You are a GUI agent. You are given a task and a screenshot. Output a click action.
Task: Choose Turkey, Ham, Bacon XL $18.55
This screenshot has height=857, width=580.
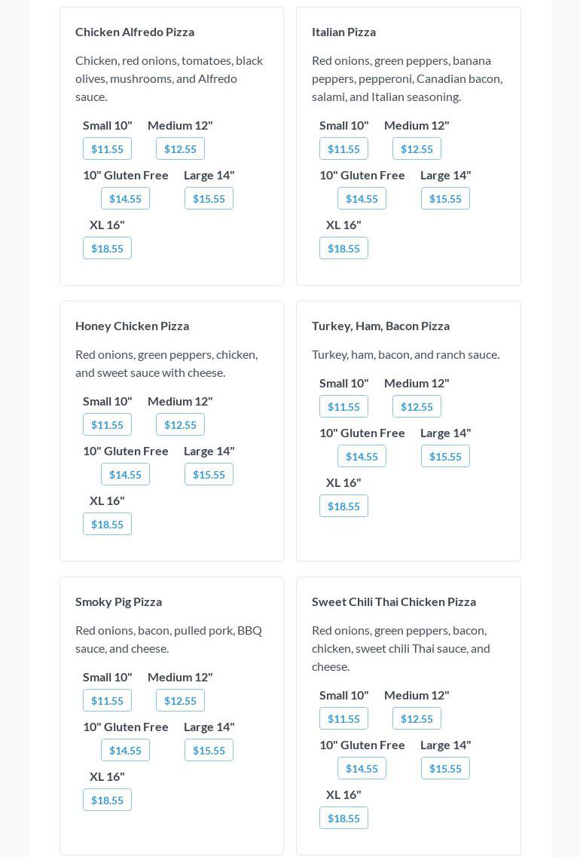point(343,506)
